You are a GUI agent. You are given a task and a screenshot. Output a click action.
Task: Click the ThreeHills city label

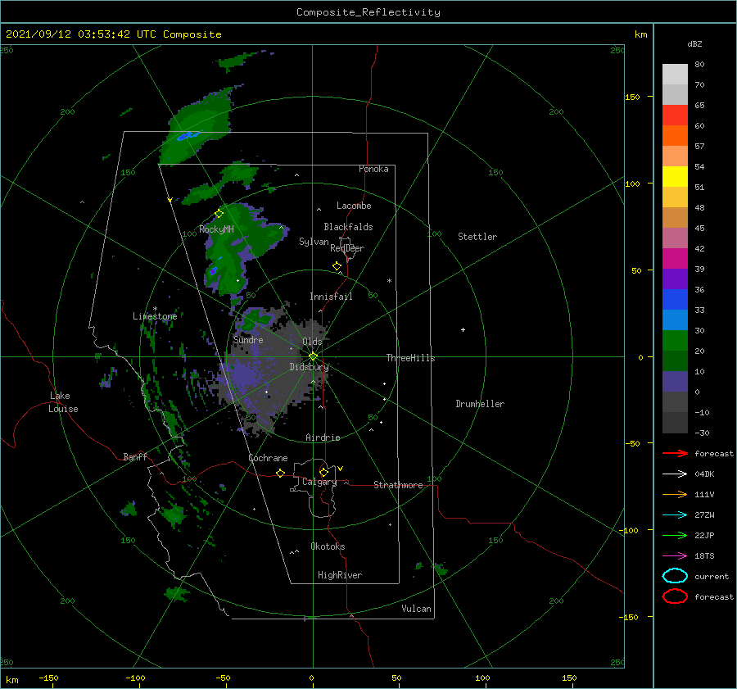(x=411, y=358)
